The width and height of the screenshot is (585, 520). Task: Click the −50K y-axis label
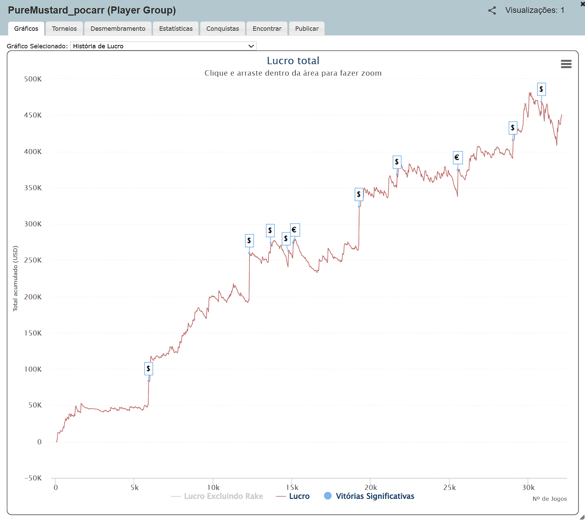tap(33, 478)
